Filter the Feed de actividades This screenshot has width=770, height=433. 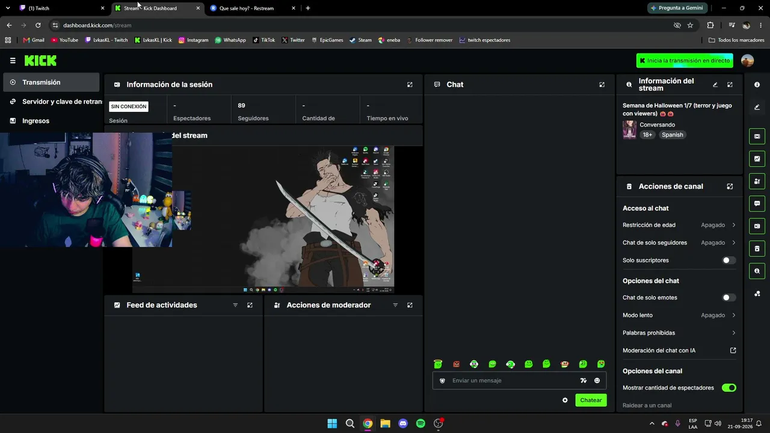[x=235, y=306]
